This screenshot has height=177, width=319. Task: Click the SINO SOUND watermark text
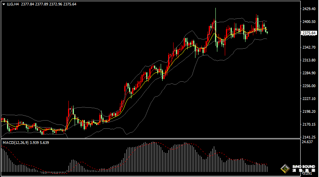click(x=303, y=166)
